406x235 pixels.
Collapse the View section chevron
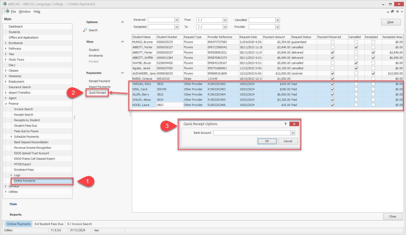coord(122,42)
